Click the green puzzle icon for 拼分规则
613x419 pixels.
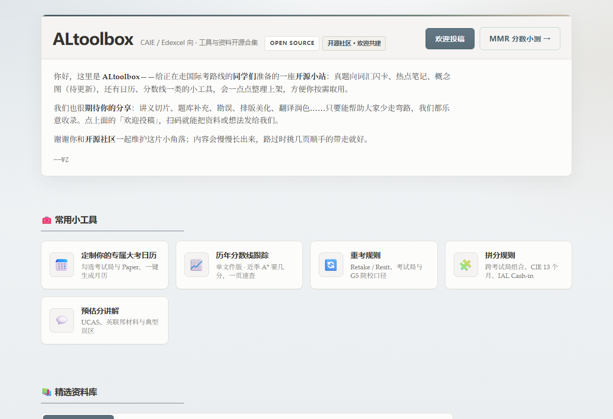465,265
